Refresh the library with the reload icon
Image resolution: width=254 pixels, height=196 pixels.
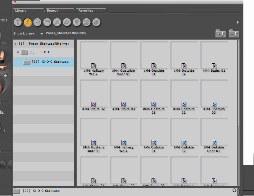pos(234,191)
